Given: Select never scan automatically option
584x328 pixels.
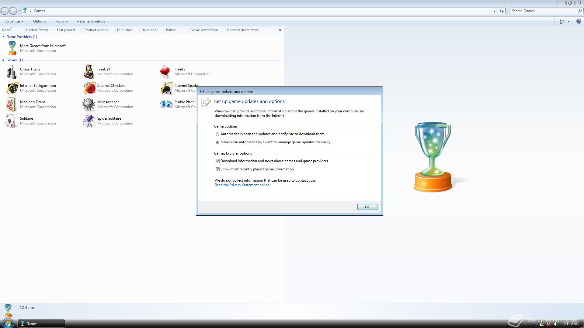Looking at the screenshot, I should pyautogui.click(x=217, y=142).
